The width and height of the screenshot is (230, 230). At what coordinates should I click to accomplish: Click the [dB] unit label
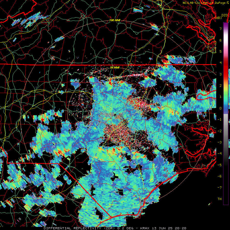point(218,18)
